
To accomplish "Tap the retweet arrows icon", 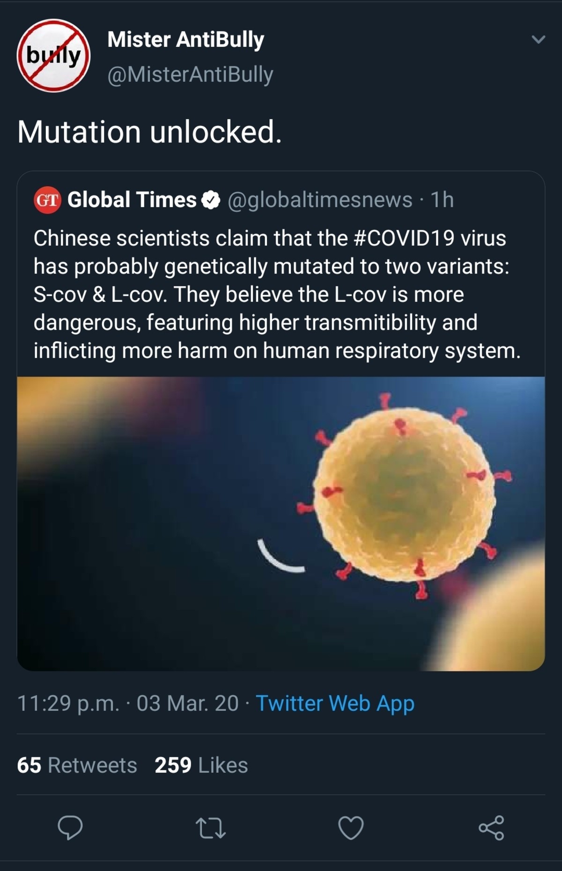I will (211, 827).
